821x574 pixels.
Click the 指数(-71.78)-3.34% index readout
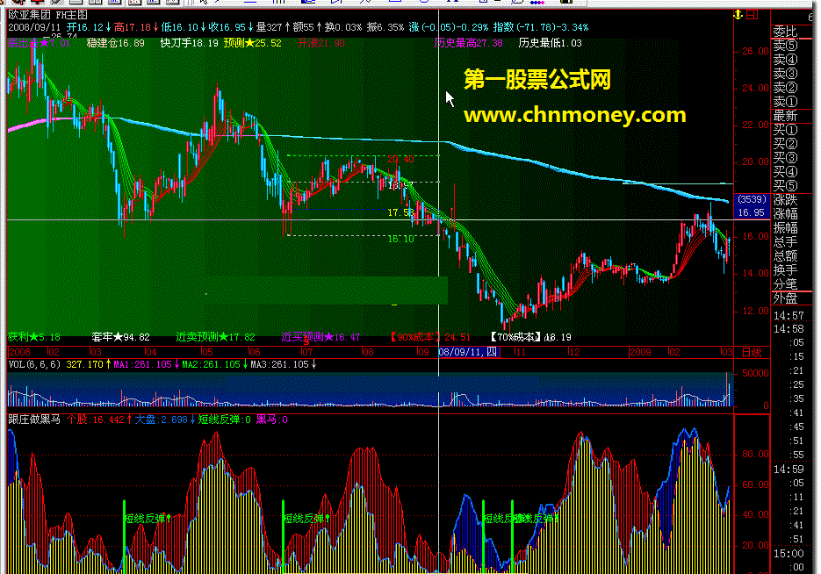(540, 27)
